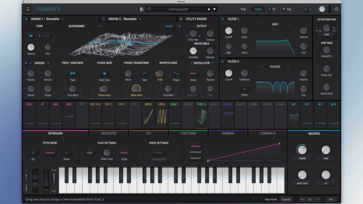Select the LFO 3 modulation source slot

click(x=162, y=115)
